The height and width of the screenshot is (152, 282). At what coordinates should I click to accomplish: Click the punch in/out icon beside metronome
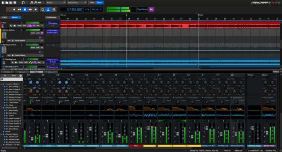click(54, 9)
